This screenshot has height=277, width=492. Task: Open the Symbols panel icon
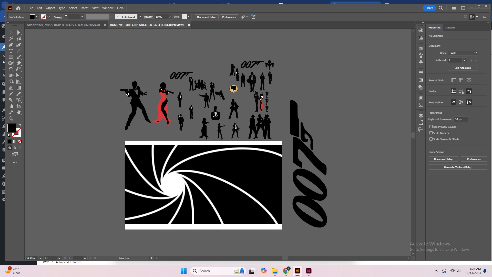pyautogui.click(x=421, y=62)
